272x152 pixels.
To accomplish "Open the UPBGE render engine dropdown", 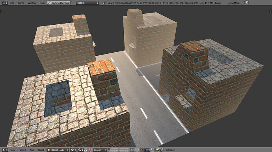I will [87, 3].
